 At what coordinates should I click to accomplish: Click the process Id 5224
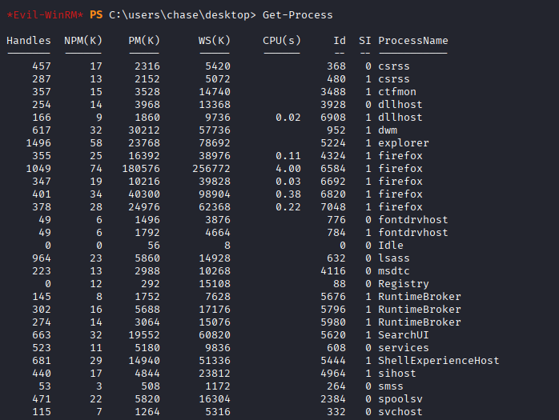pyautogui.click(x=333, y=143)
